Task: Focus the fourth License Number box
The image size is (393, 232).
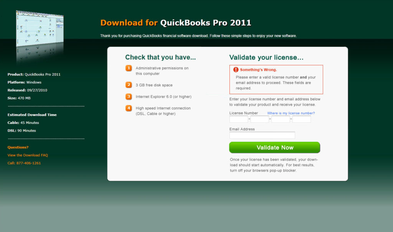Action: point(302,119)
